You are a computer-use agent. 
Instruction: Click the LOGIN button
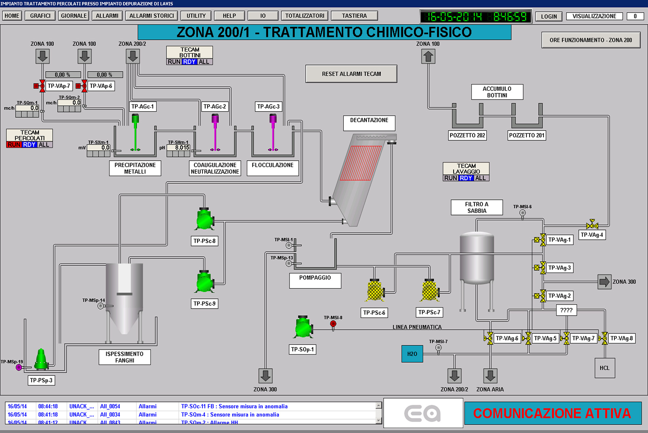[549, 16]
